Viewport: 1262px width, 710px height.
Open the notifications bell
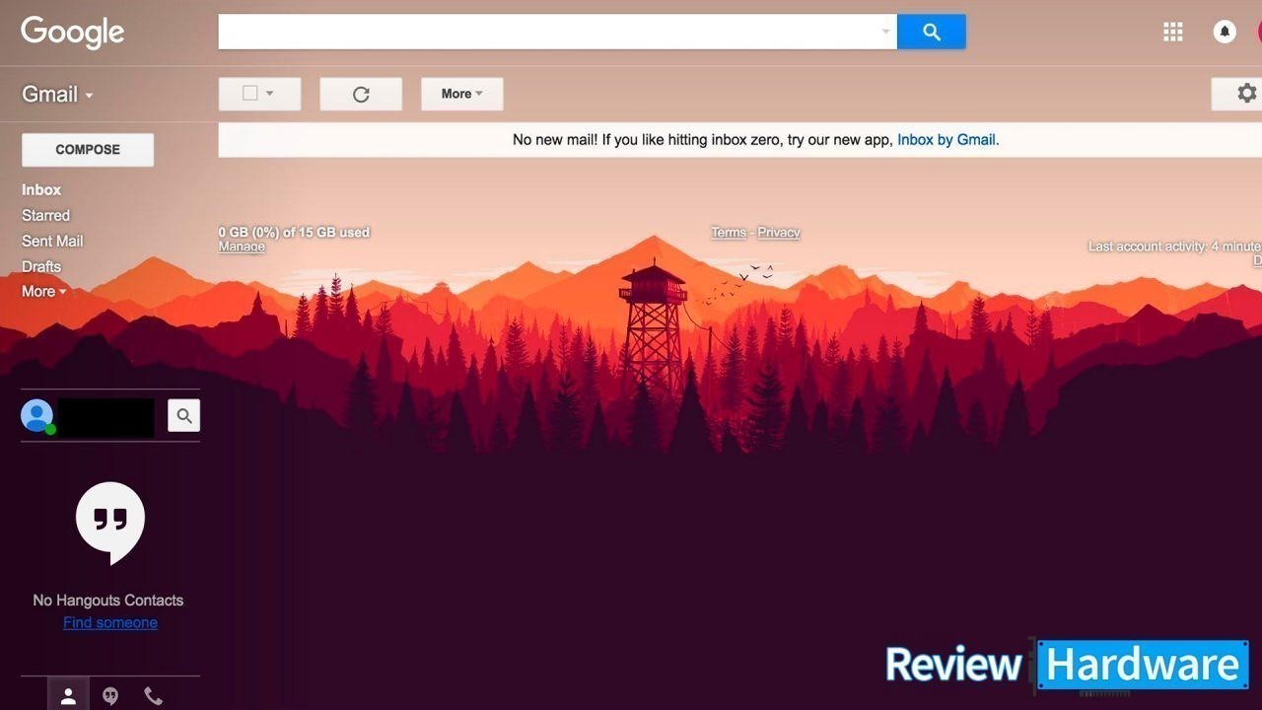(1225, 32)
